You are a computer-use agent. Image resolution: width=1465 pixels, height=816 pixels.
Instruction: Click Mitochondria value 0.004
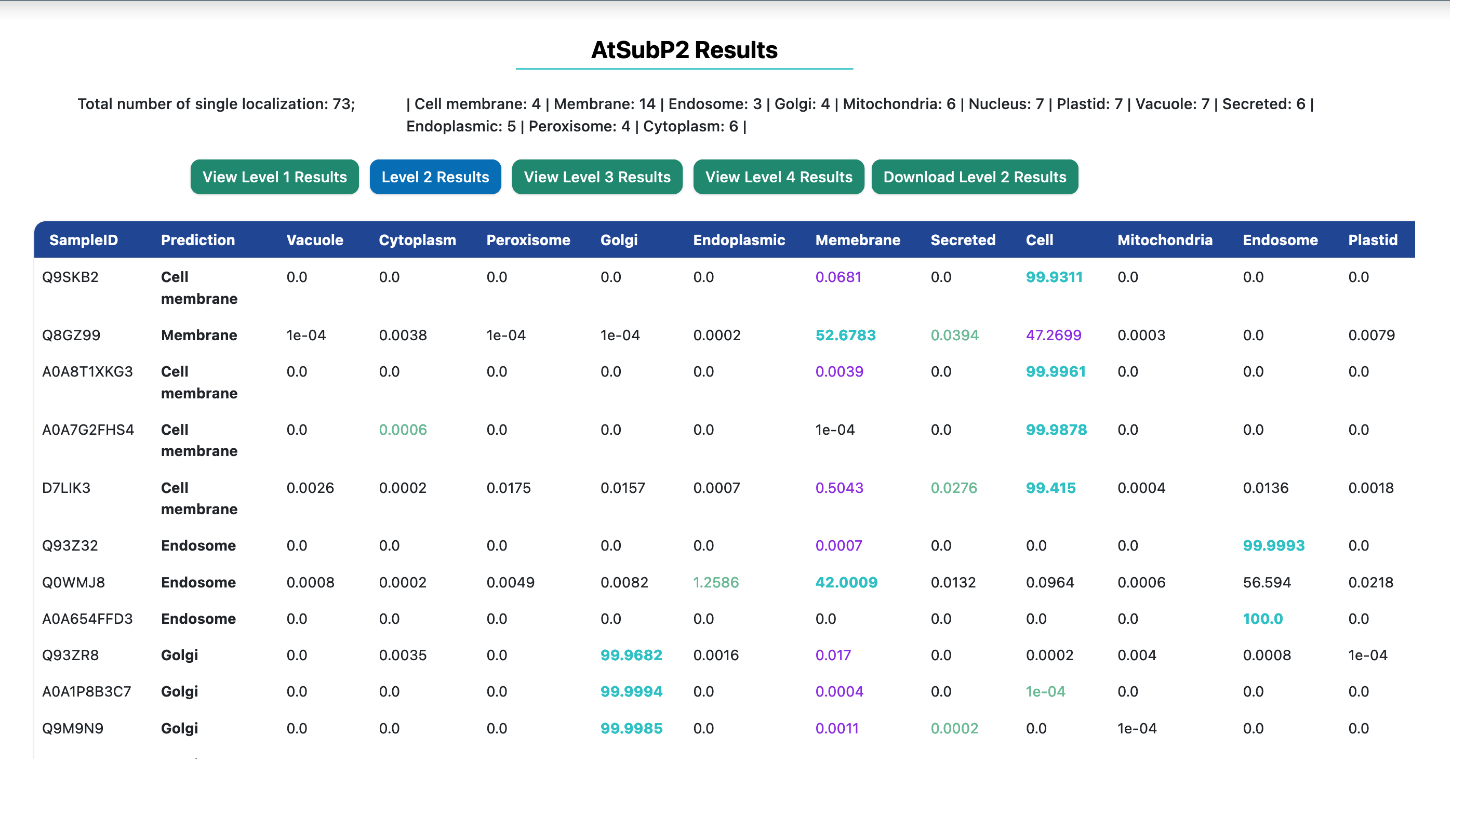pyautogui.click(x=1137, y=655)
